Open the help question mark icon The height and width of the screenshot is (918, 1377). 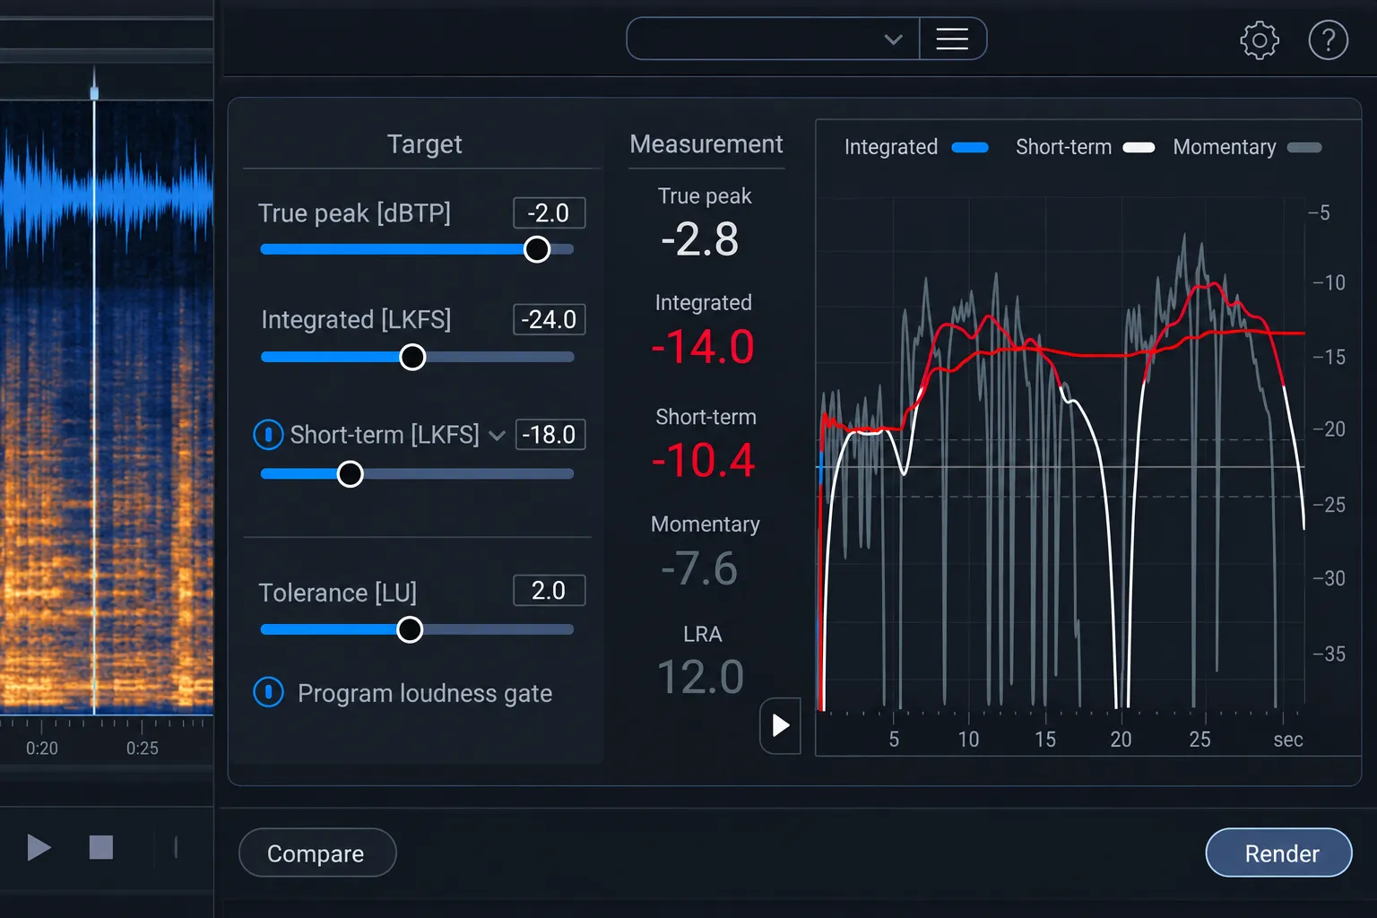[x=1329, y=40]
